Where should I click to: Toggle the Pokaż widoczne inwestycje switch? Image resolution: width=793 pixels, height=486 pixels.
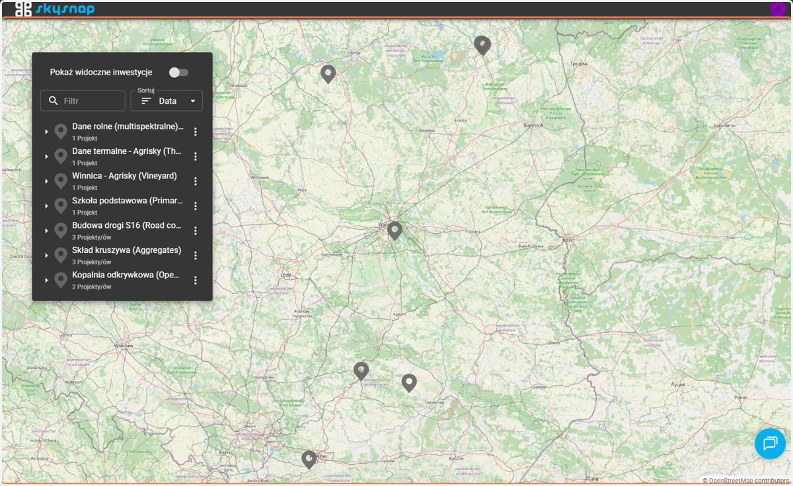tap(178, 73)
